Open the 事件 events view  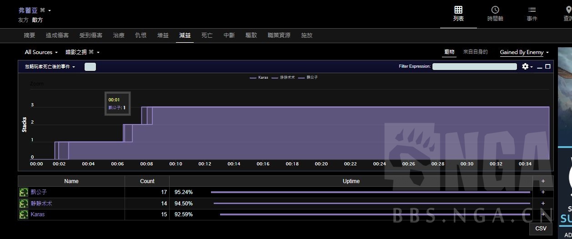[x=532, y=14]
